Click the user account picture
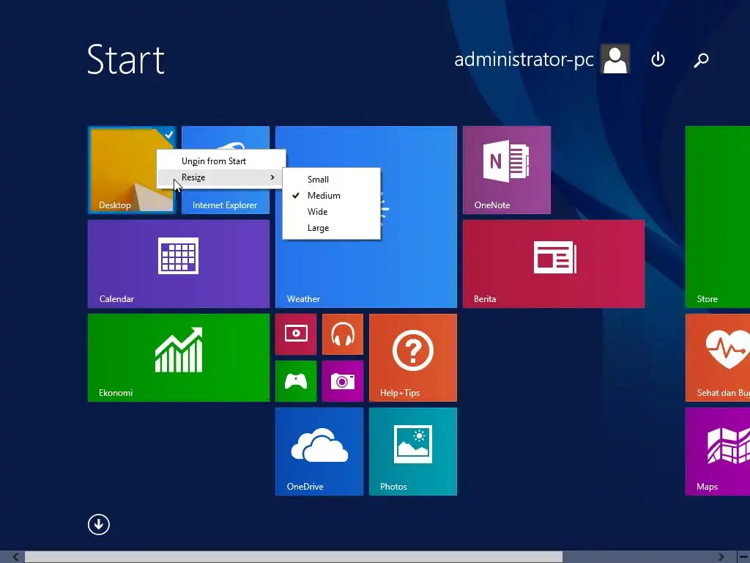This screenshot has width=750, height=563. 615,59
